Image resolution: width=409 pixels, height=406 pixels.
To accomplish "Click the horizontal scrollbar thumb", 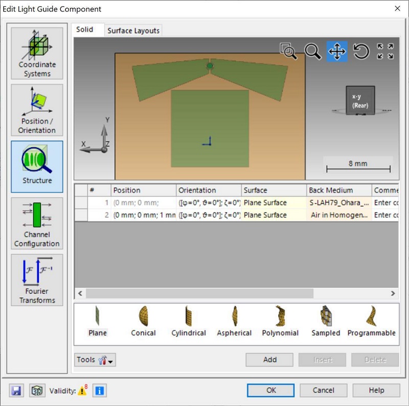I will 200,294.
